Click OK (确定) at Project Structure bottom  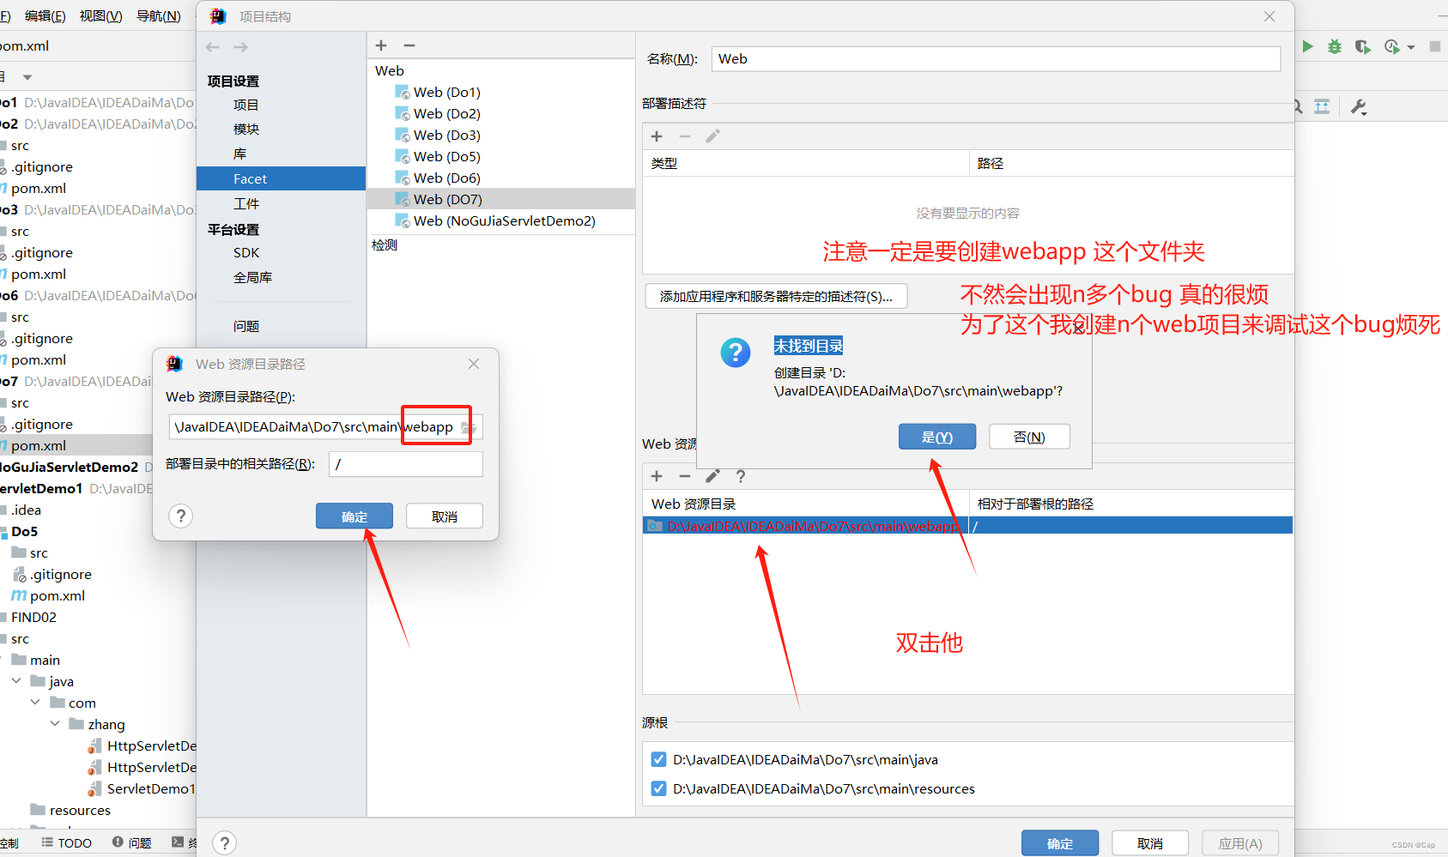coord(1060,843)
